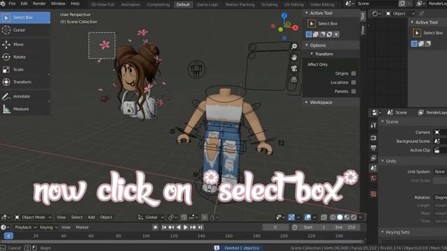Image resolution: width=447 pixels, height=251 pixels.
Task: Switch to material preview shading
Action: coord(346,218)
